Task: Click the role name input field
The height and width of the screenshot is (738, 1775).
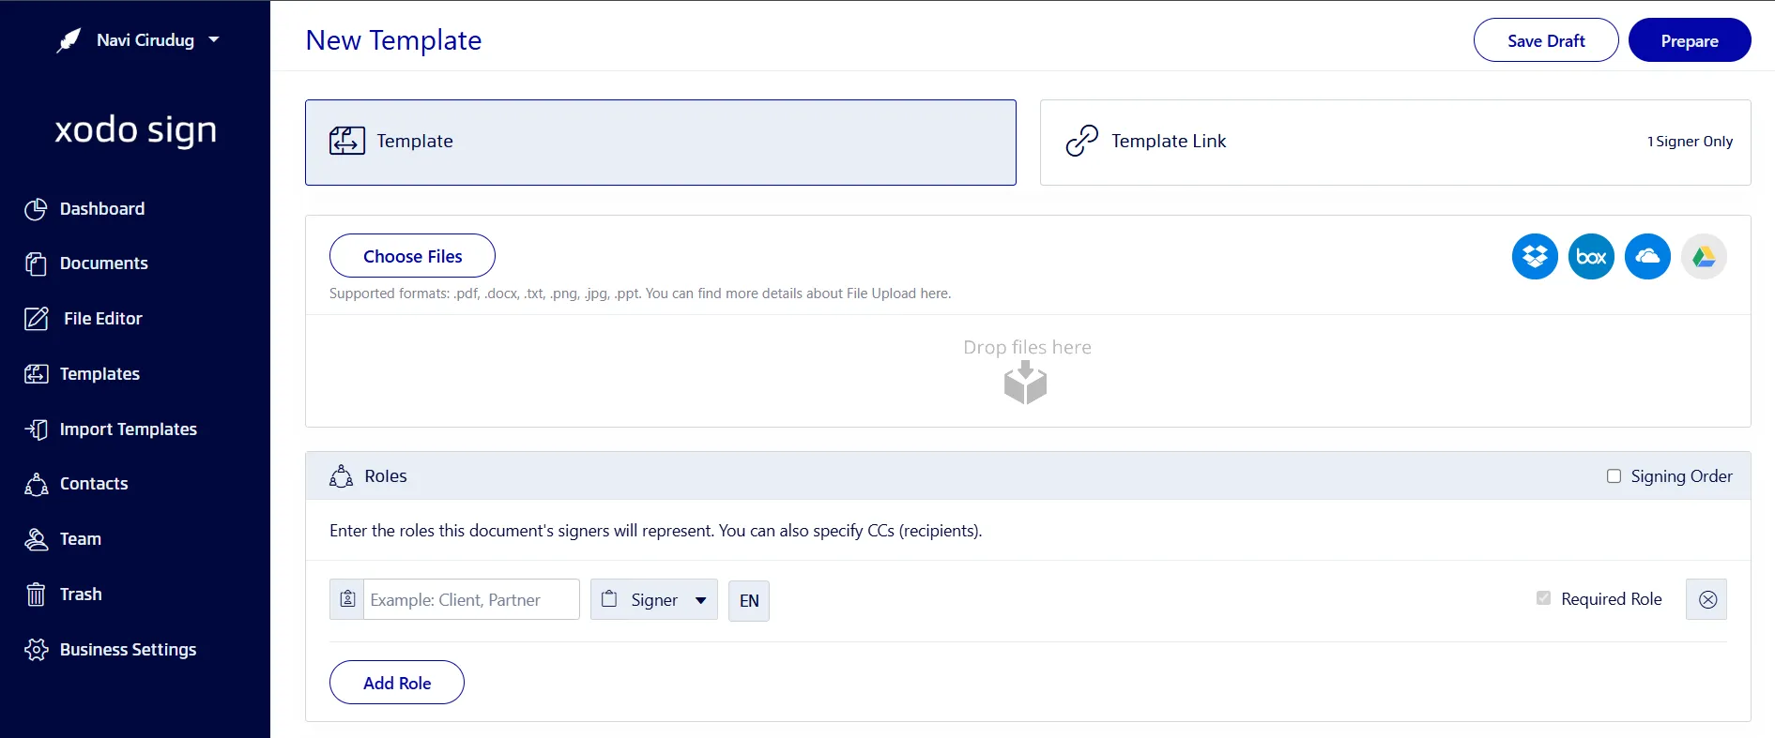Action: pos(471,600)
